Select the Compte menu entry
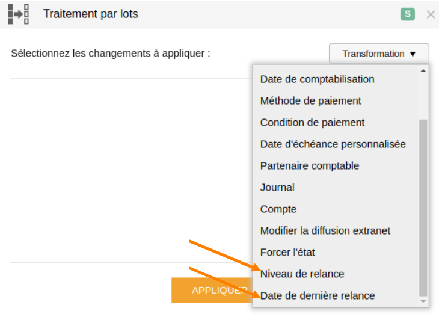Image resolution: width=439 pixels, height=323 pixels. (278, 209)
